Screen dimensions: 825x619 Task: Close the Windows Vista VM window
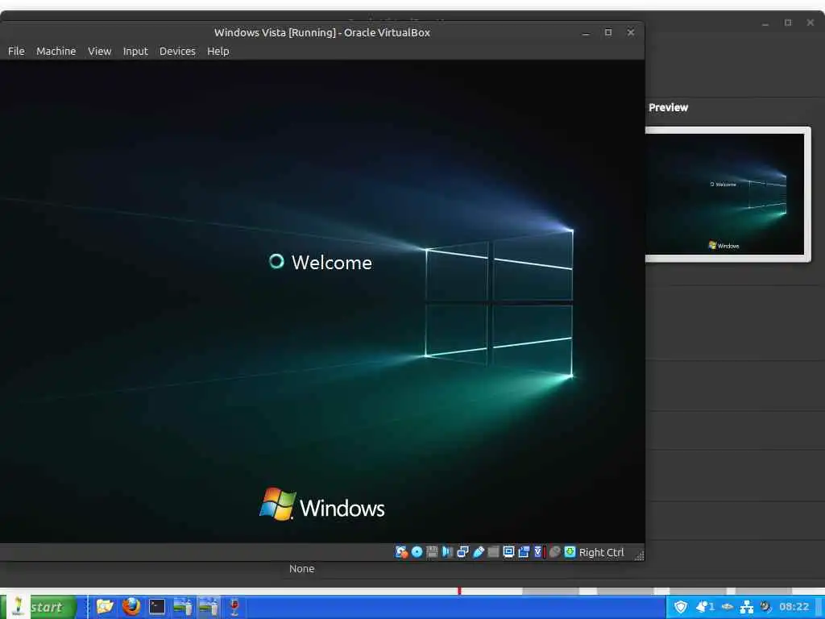pyautogui.click(x=631, y=32)
